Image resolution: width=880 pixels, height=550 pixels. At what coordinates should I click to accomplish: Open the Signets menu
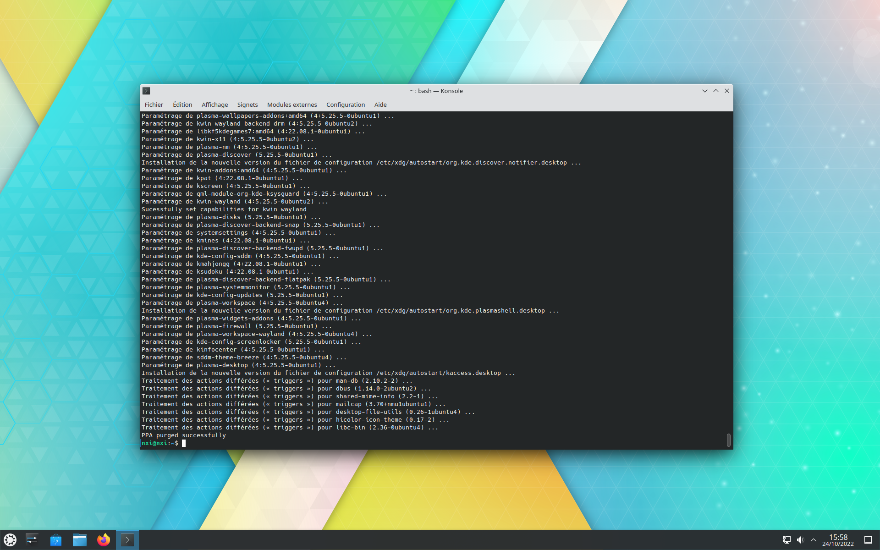(247, 104)
